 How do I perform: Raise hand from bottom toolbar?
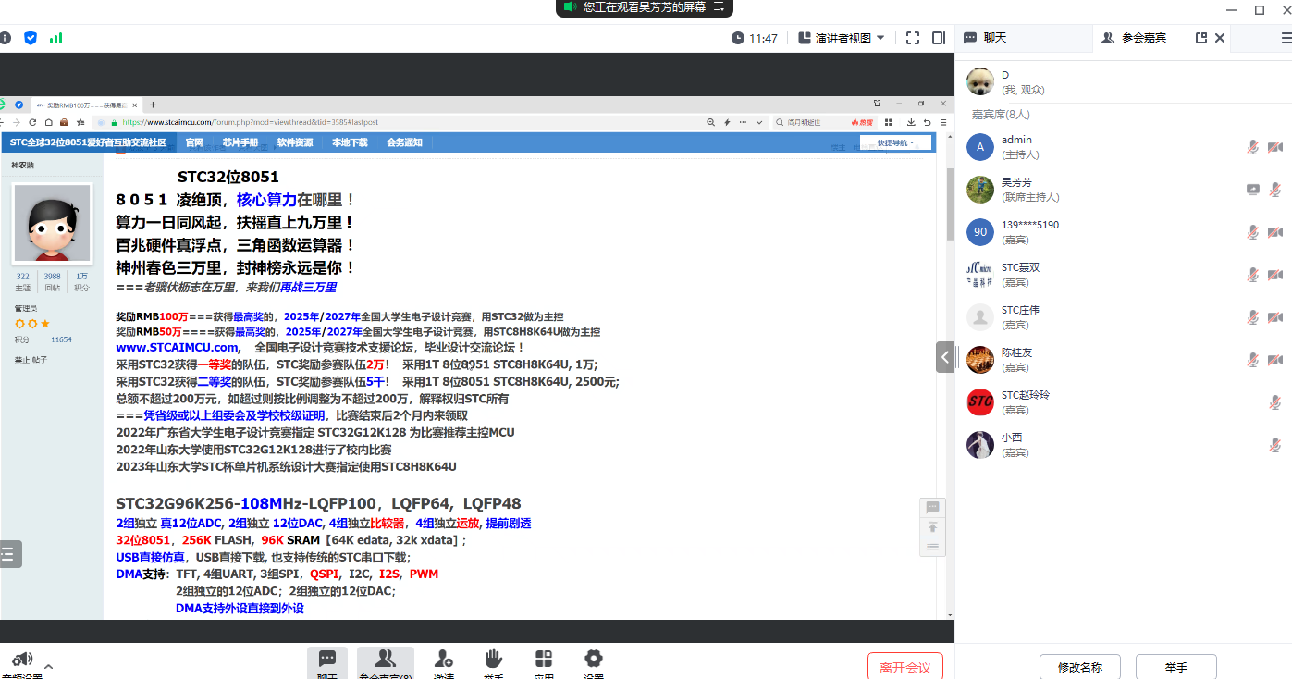tap(494, 659)
